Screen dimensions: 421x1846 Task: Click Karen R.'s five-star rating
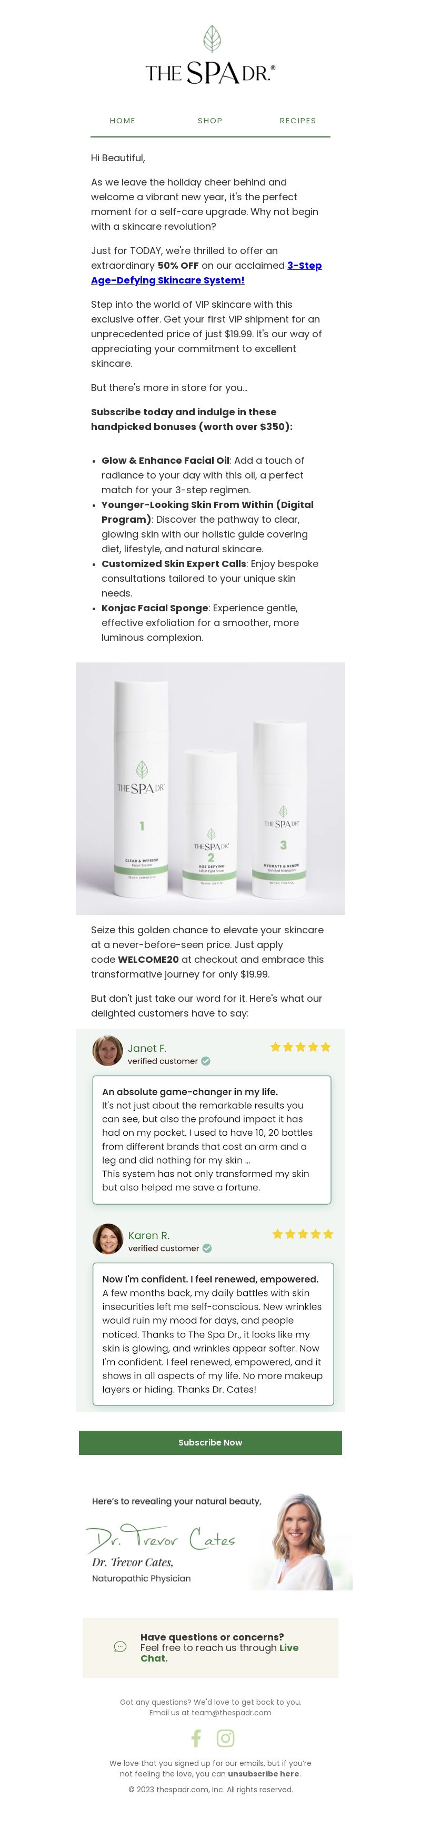click(x=303, y=1234)
